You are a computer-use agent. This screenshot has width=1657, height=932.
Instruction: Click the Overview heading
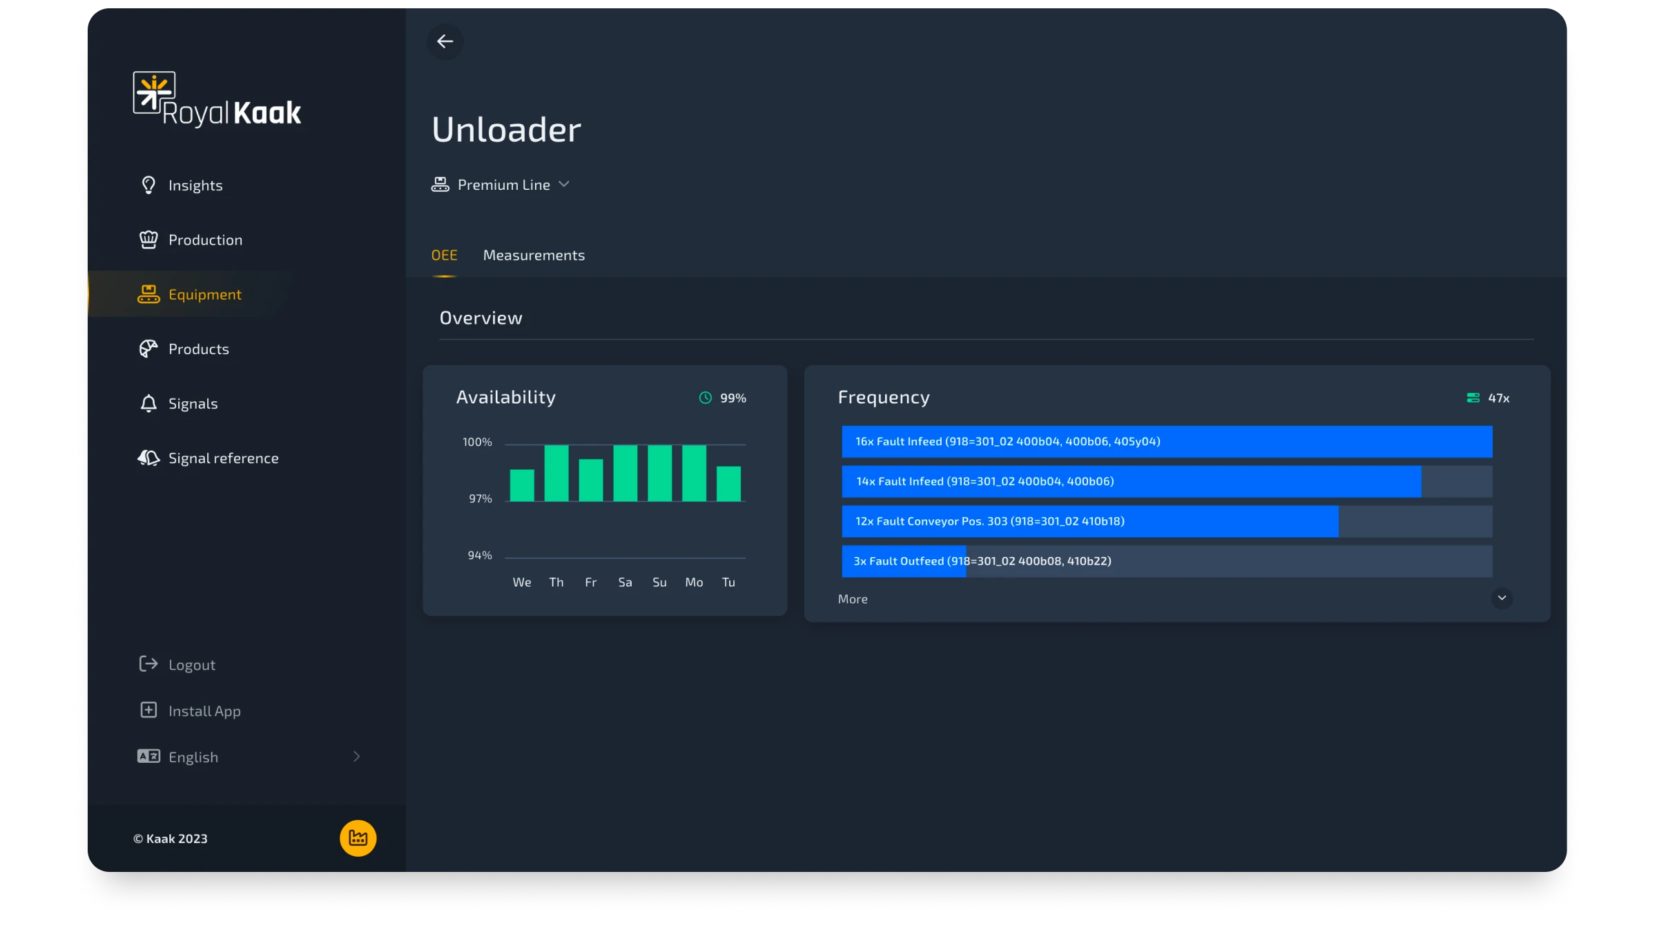[481, 318]
